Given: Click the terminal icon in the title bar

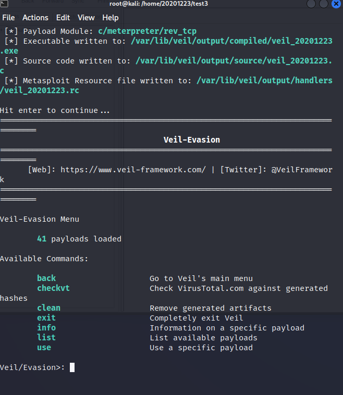Looking at the screenshot, I should 4,4.
